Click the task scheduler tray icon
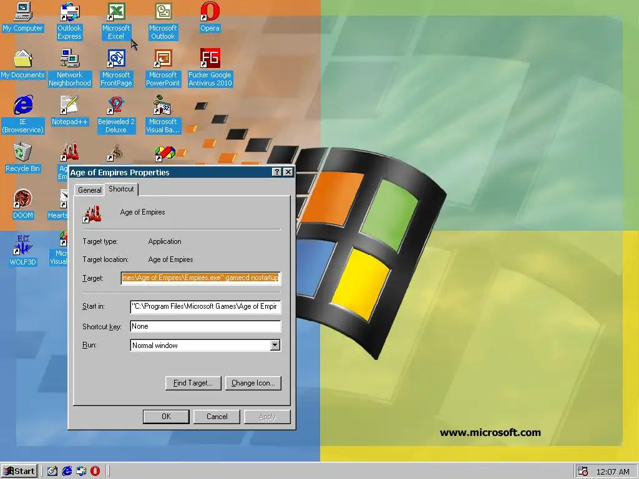Screen dimensions: 639x479 tap(583, 472)
